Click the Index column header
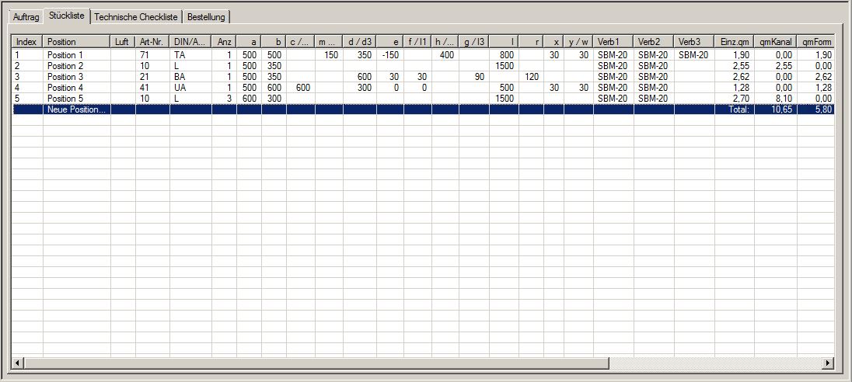 27,41
